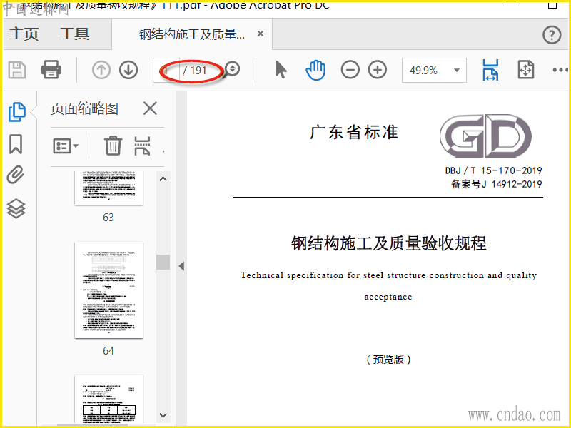Click the Fit Page view icon
Screen dimensions: 571x428
pos(526,69)
